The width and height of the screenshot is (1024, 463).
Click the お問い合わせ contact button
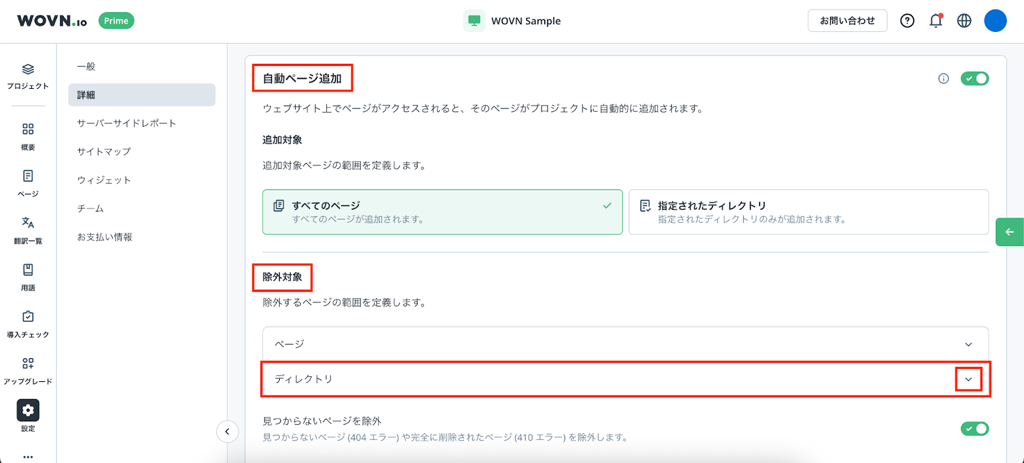coord(847,20)
